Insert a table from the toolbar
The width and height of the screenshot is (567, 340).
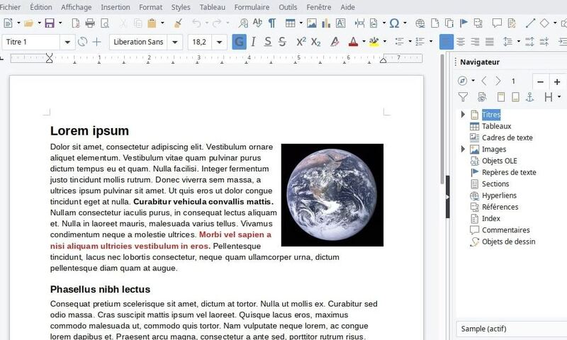click(290, 23)
